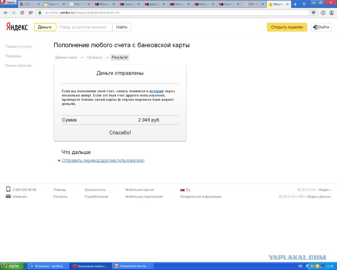
Task: Close the active Пополнение tab
Action: pos(287,4)
